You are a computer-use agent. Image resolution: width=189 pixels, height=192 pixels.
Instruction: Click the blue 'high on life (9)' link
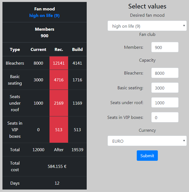pyautogui.click(x=44, y=16)
